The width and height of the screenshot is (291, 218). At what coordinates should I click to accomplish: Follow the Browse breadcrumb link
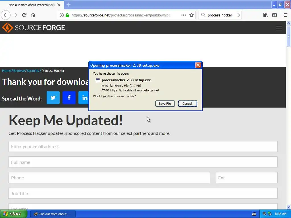click(19, 71)
